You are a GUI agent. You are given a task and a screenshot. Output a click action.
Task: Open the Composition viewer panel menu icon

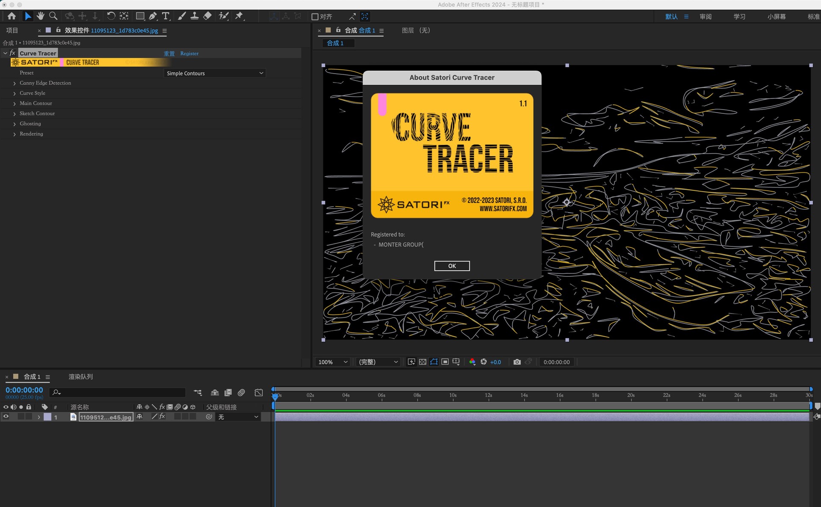pyautogui.click(x=381, y=31)
